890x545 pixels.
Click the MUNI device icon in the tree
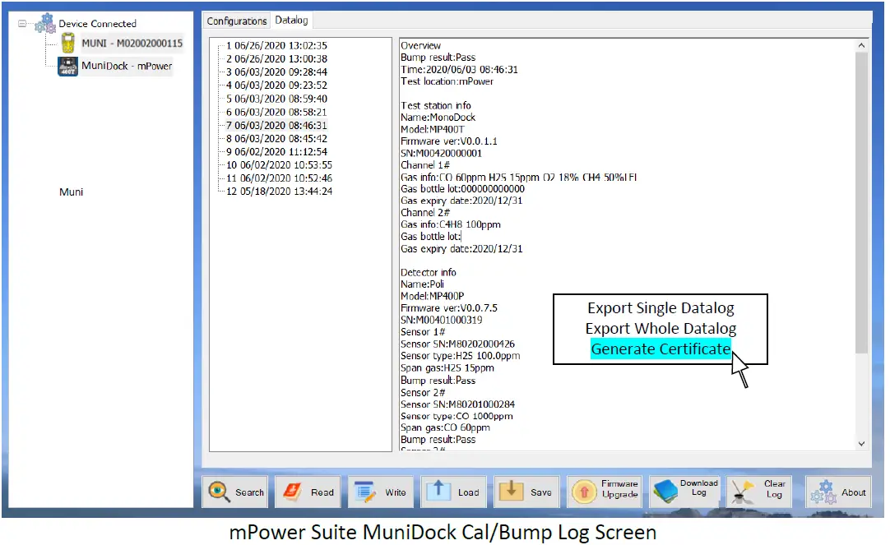point(66,43)
